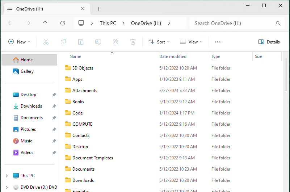Click the Paste clipboard icon
The height and width of the screenshot is (192, 290).
(x=81, y=42)
